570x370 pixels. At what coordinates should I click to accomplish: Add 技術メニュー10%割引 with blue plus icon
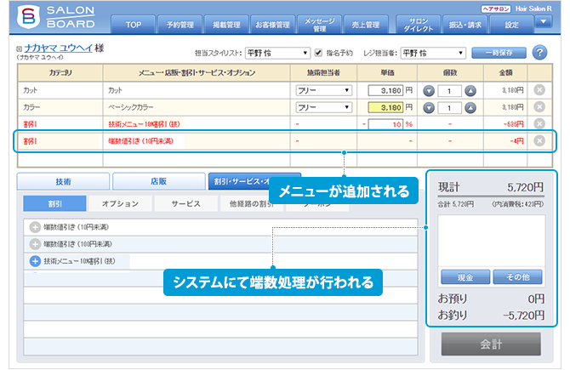tap(35, 260)
